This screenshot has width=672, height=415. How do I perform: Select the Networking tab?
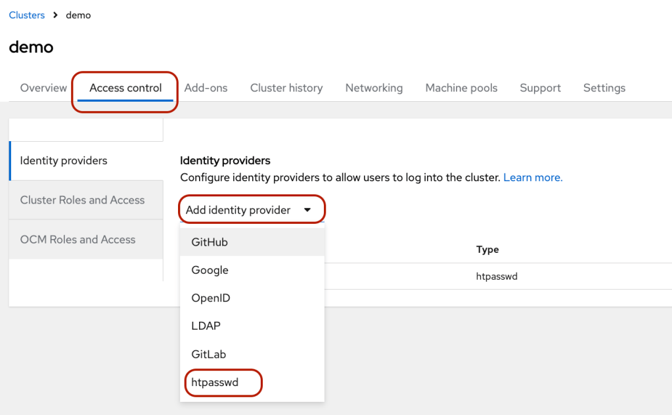tap(374, 88)
